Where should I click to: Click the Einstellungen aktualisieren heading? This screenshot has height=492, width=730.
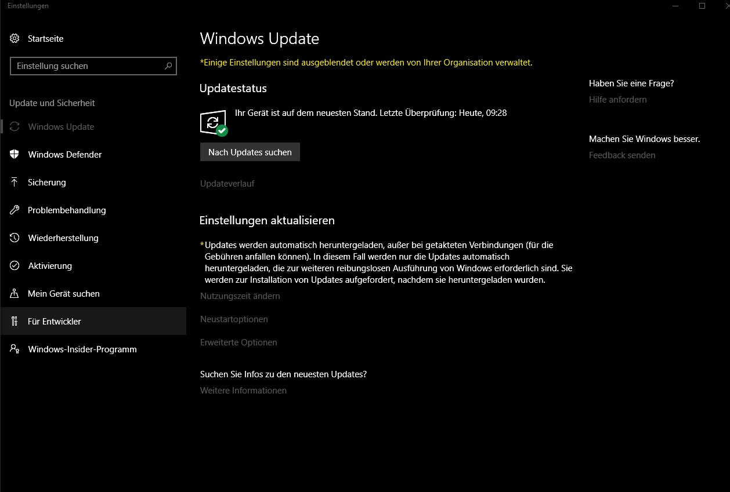pyautogui.click(x=267, y=221)
